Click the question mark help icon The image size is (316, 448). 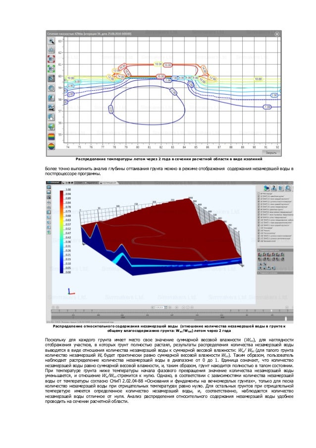[x=273, y=188]
